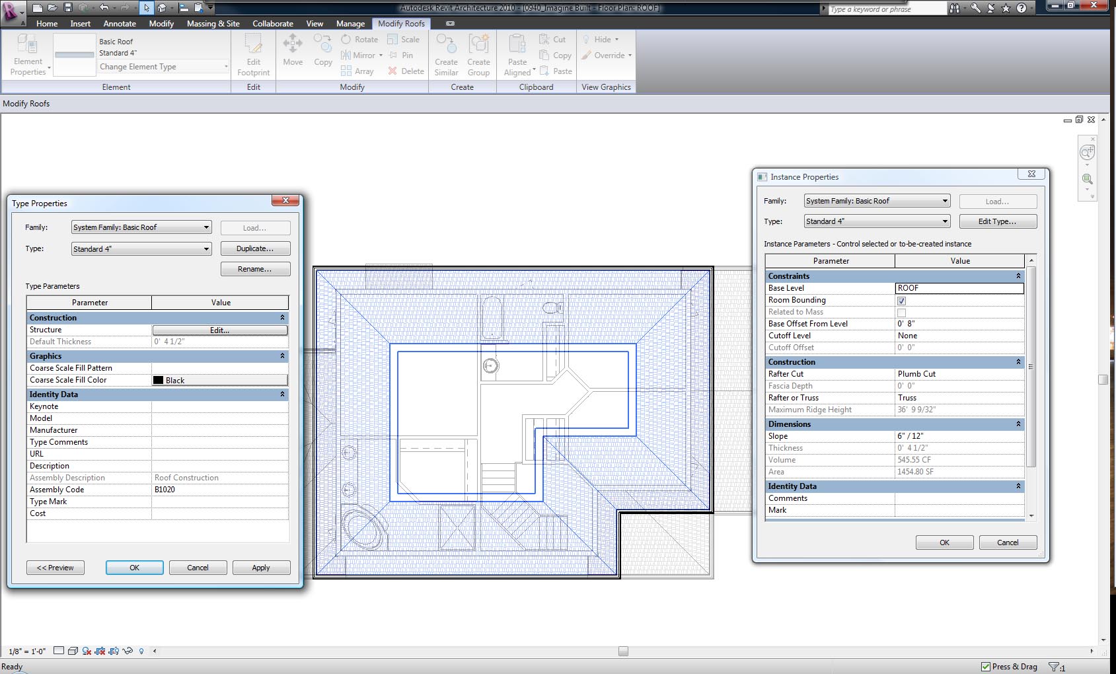Switch to the Annotate tab
Image resolution: width=1116 pixels, height=674 pixels.
pyautogui.click(x=120, y=24)
